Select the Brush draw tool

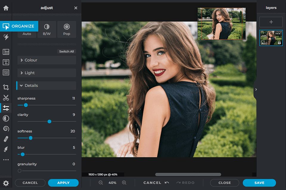tap(6, 149)
